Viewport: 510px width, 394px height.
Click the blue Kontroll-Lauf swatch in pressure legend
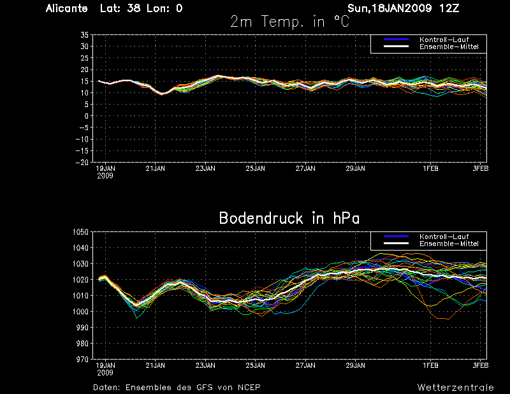pos(396,237)
